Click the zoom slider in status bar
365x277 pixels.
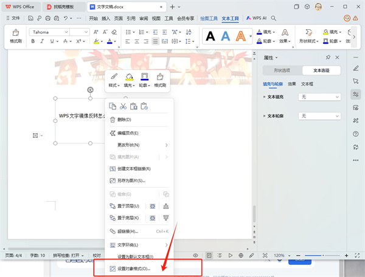pos(322,255)
